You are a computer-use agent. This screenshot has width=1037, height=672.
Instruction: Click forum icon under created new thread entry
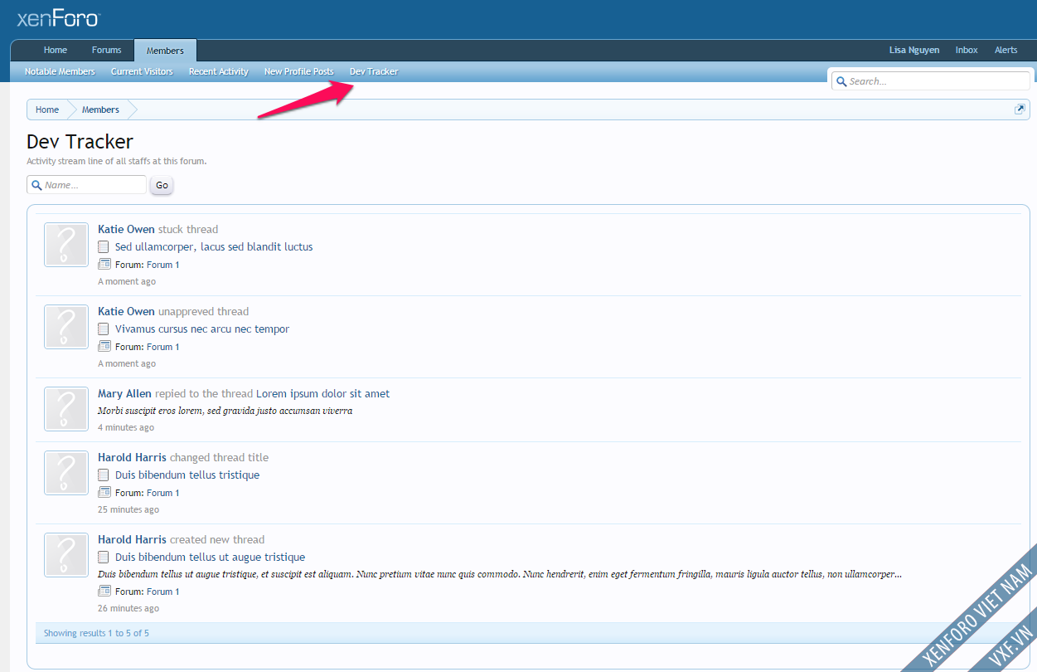pos(104,591)
